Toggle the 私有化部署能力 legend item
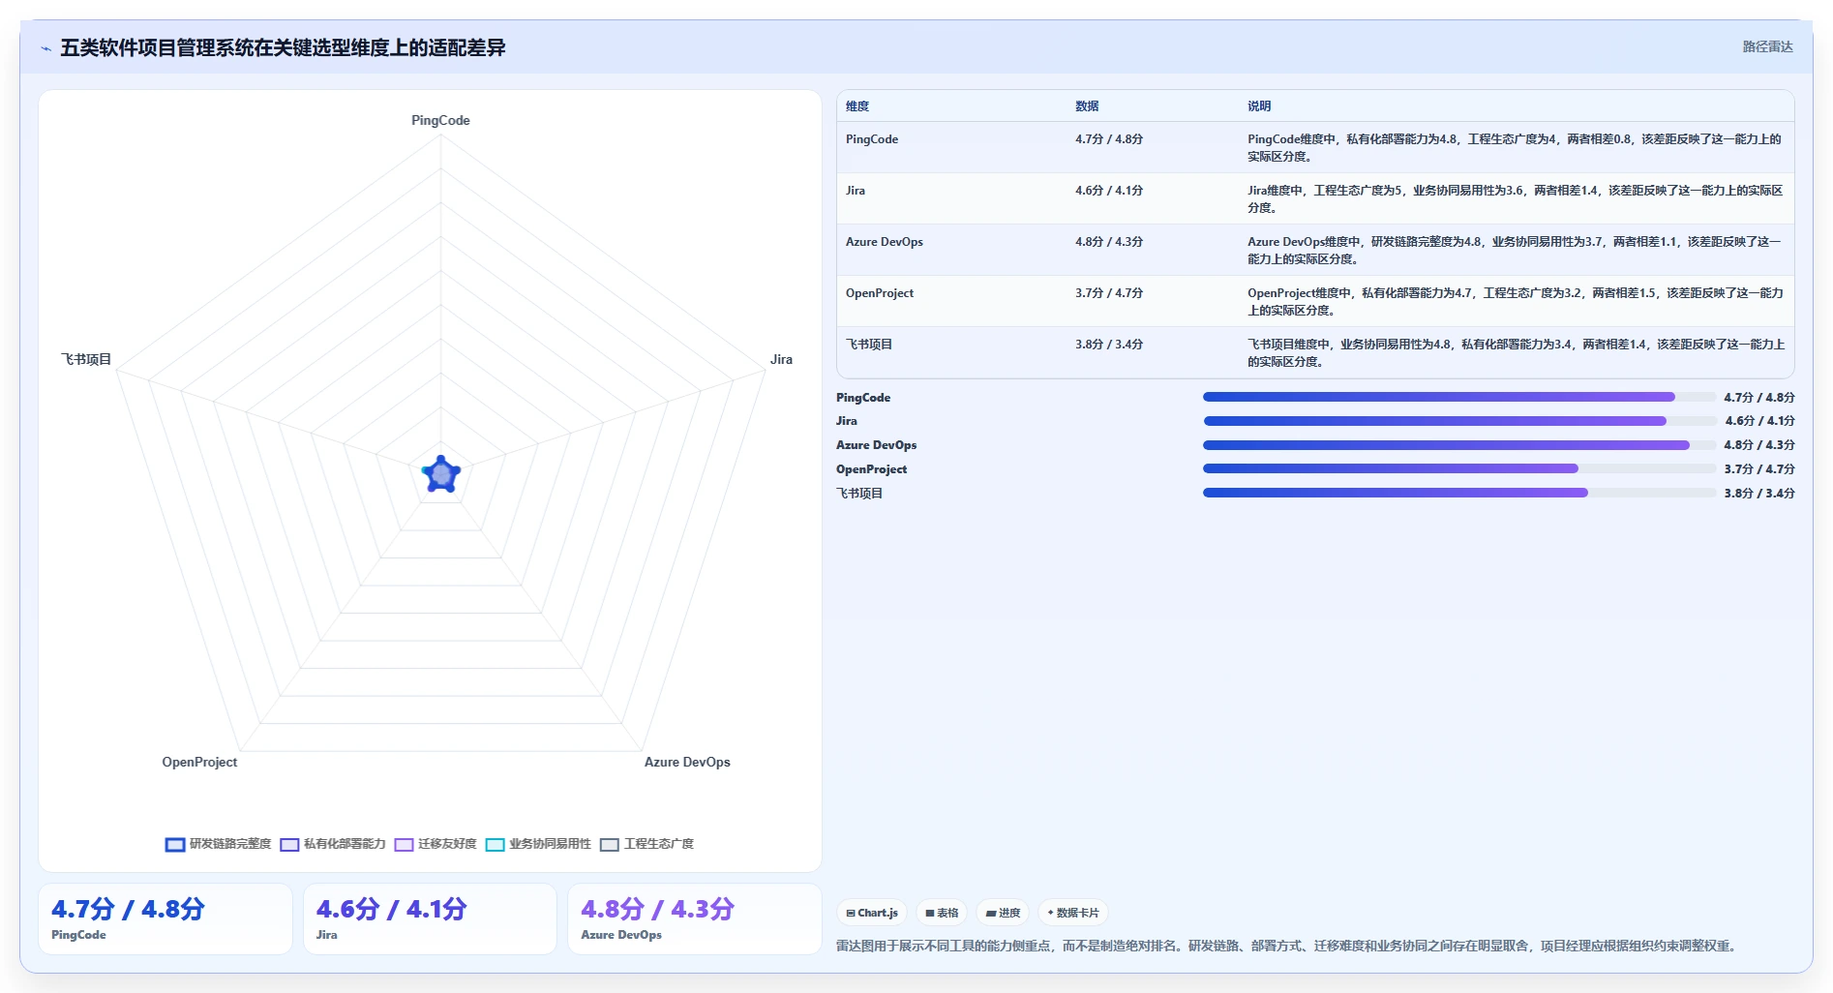 333,844
